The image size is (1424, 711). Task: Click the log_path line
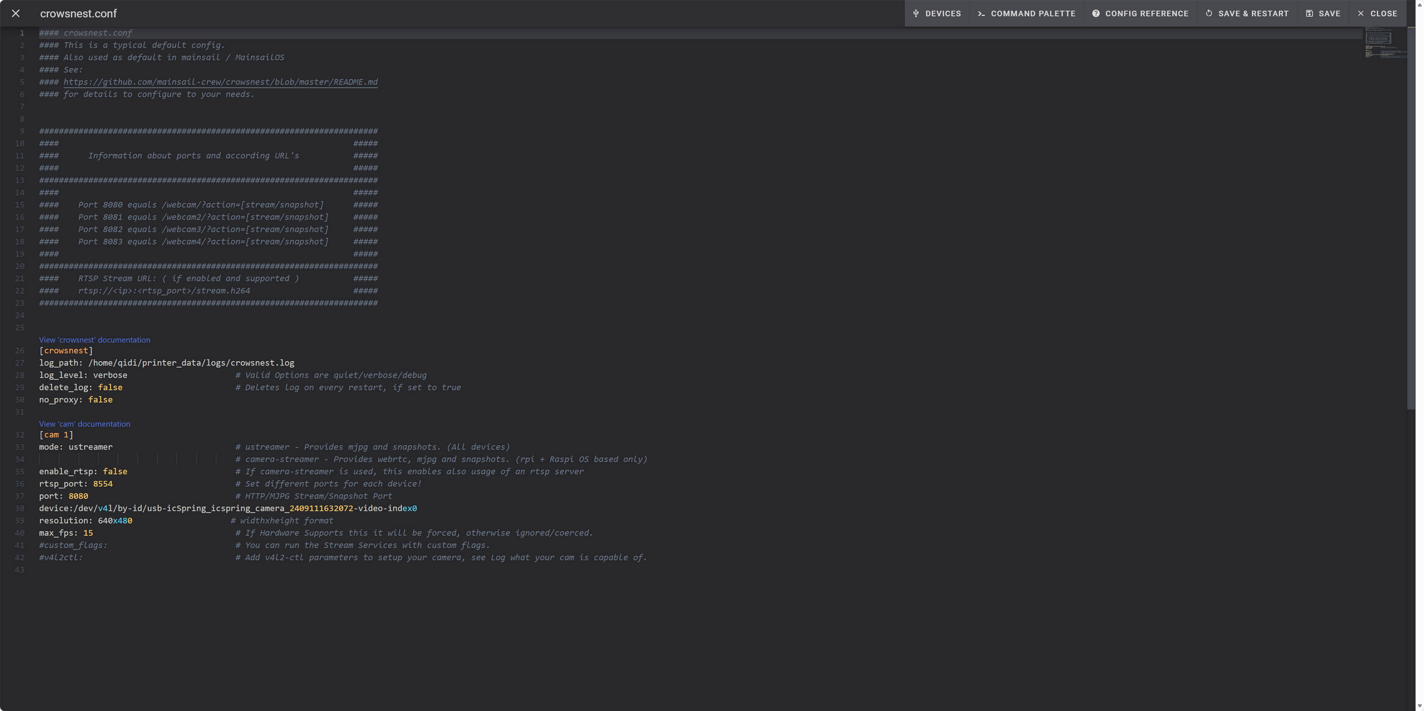tap(167, 363)
